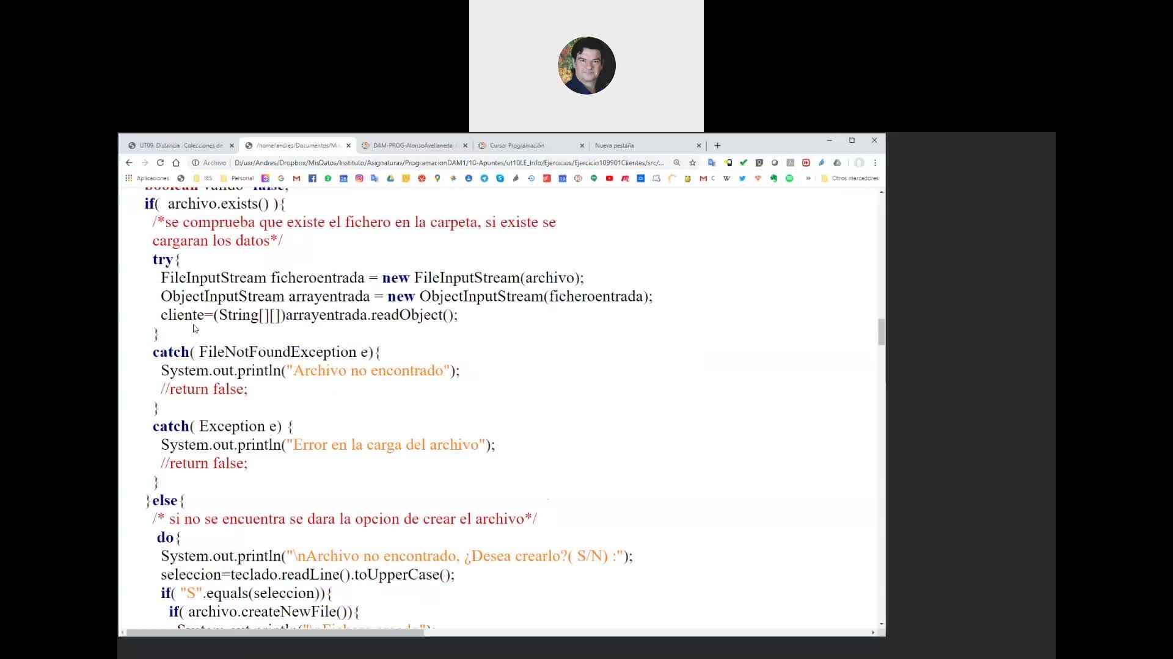
Task: Bookmark page with star icon
Action: [x=692, y=163]
